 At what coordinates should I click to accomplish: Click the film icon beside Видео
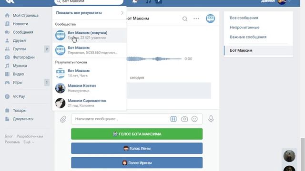[x=7, y=74]
